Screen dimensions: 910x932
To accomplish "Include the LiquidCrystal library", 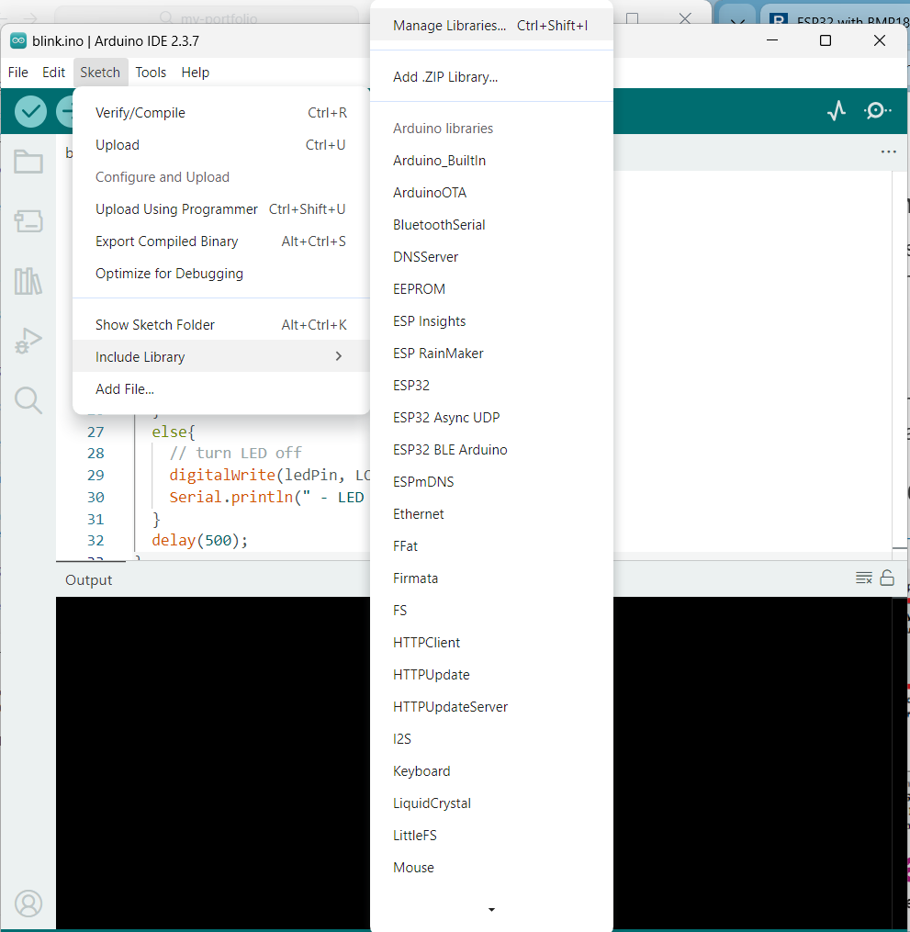I will (491, 803).
